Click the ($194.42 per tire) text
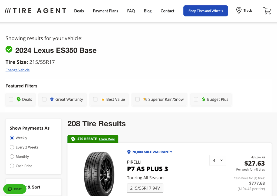 click(x=251, y=189)
